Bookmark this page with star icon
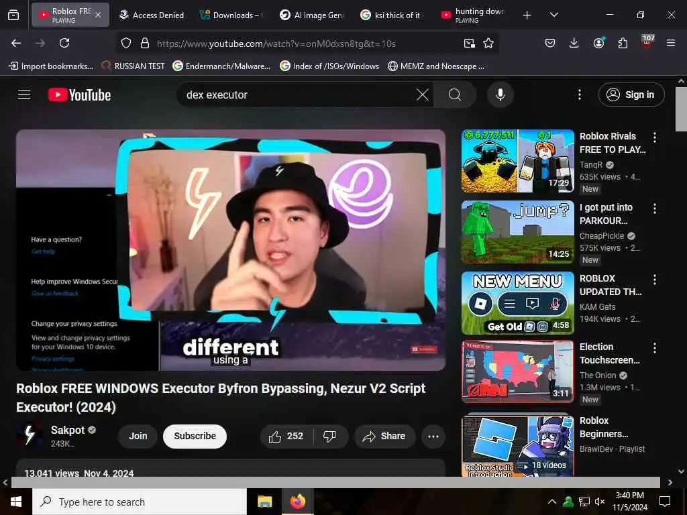 [488, 44]
